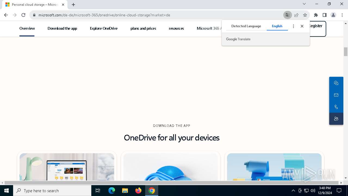Viewport: 348px width, 196px height.
Task: Open the Extensions puzzle icon
Action: (316, 15)
